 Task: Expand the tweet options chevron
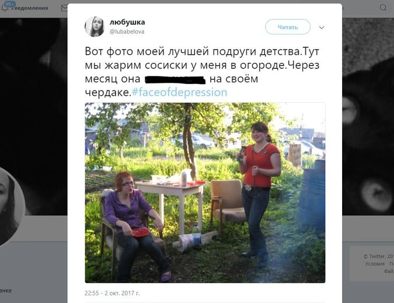click(x=322, y=27)
